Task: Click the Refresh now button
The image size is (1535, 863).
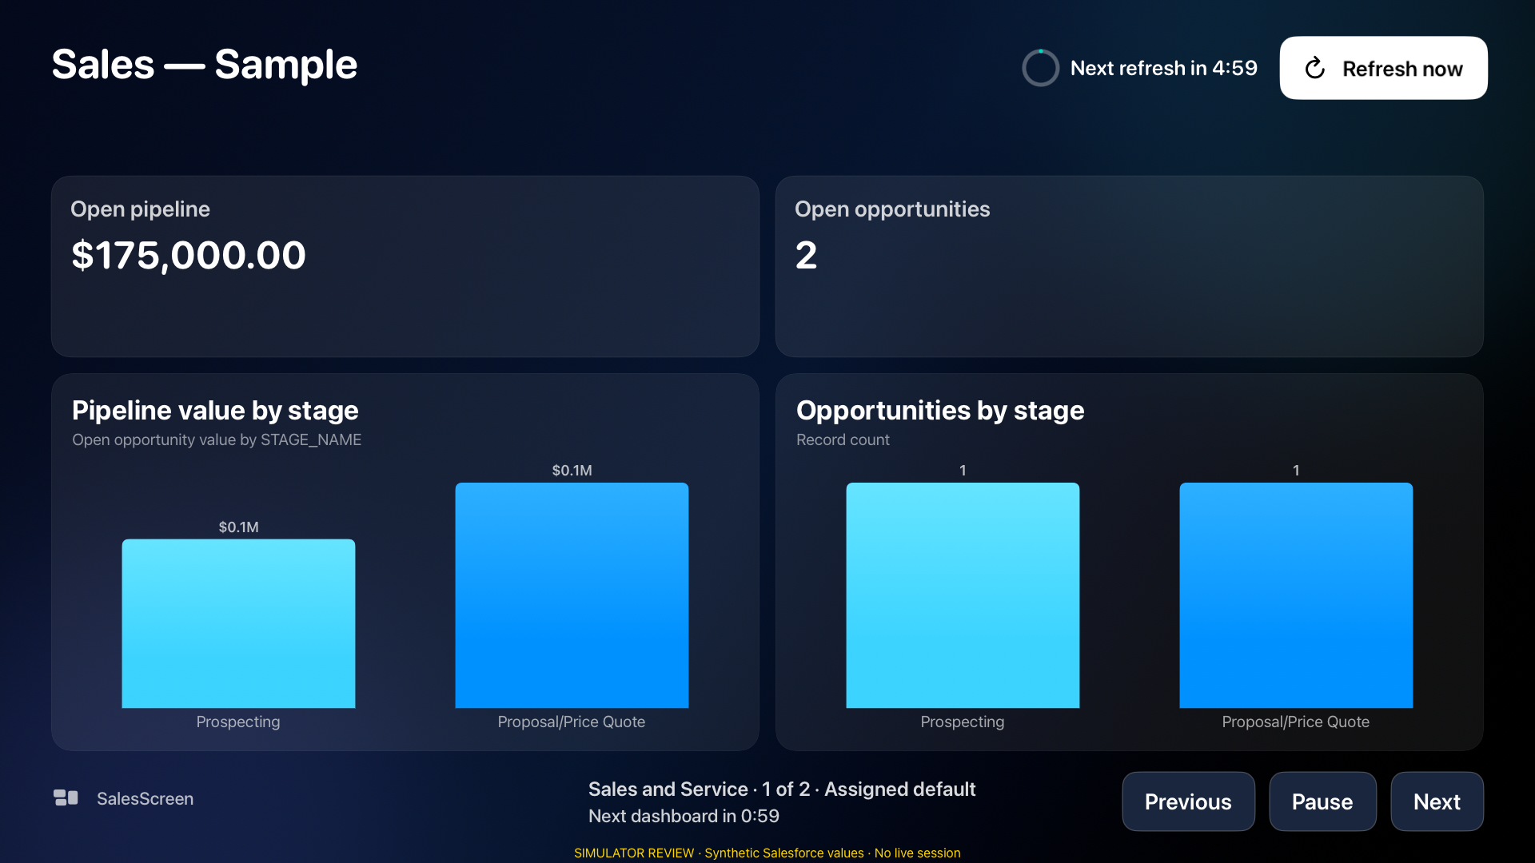Action: pyautogui.click(x=1383, y=68)
